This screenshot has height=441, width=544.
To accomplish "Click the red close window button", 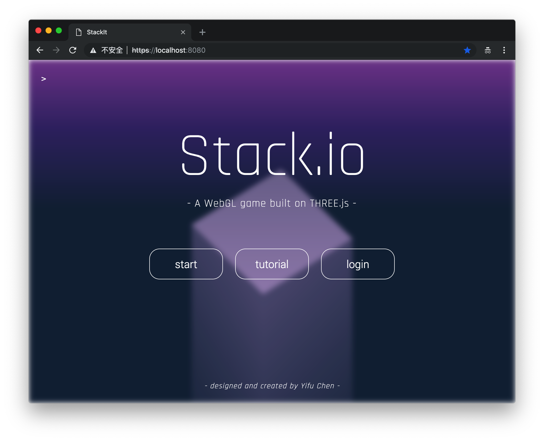I will [x=38, y=30].
